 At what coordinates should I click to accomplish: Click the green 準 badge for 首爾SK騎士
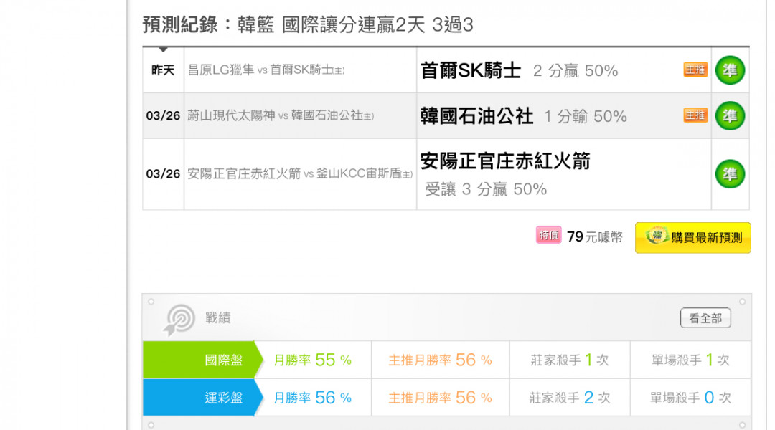[730, 70]
